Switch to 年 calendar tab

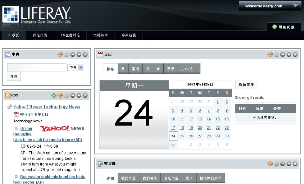point(158,69)
